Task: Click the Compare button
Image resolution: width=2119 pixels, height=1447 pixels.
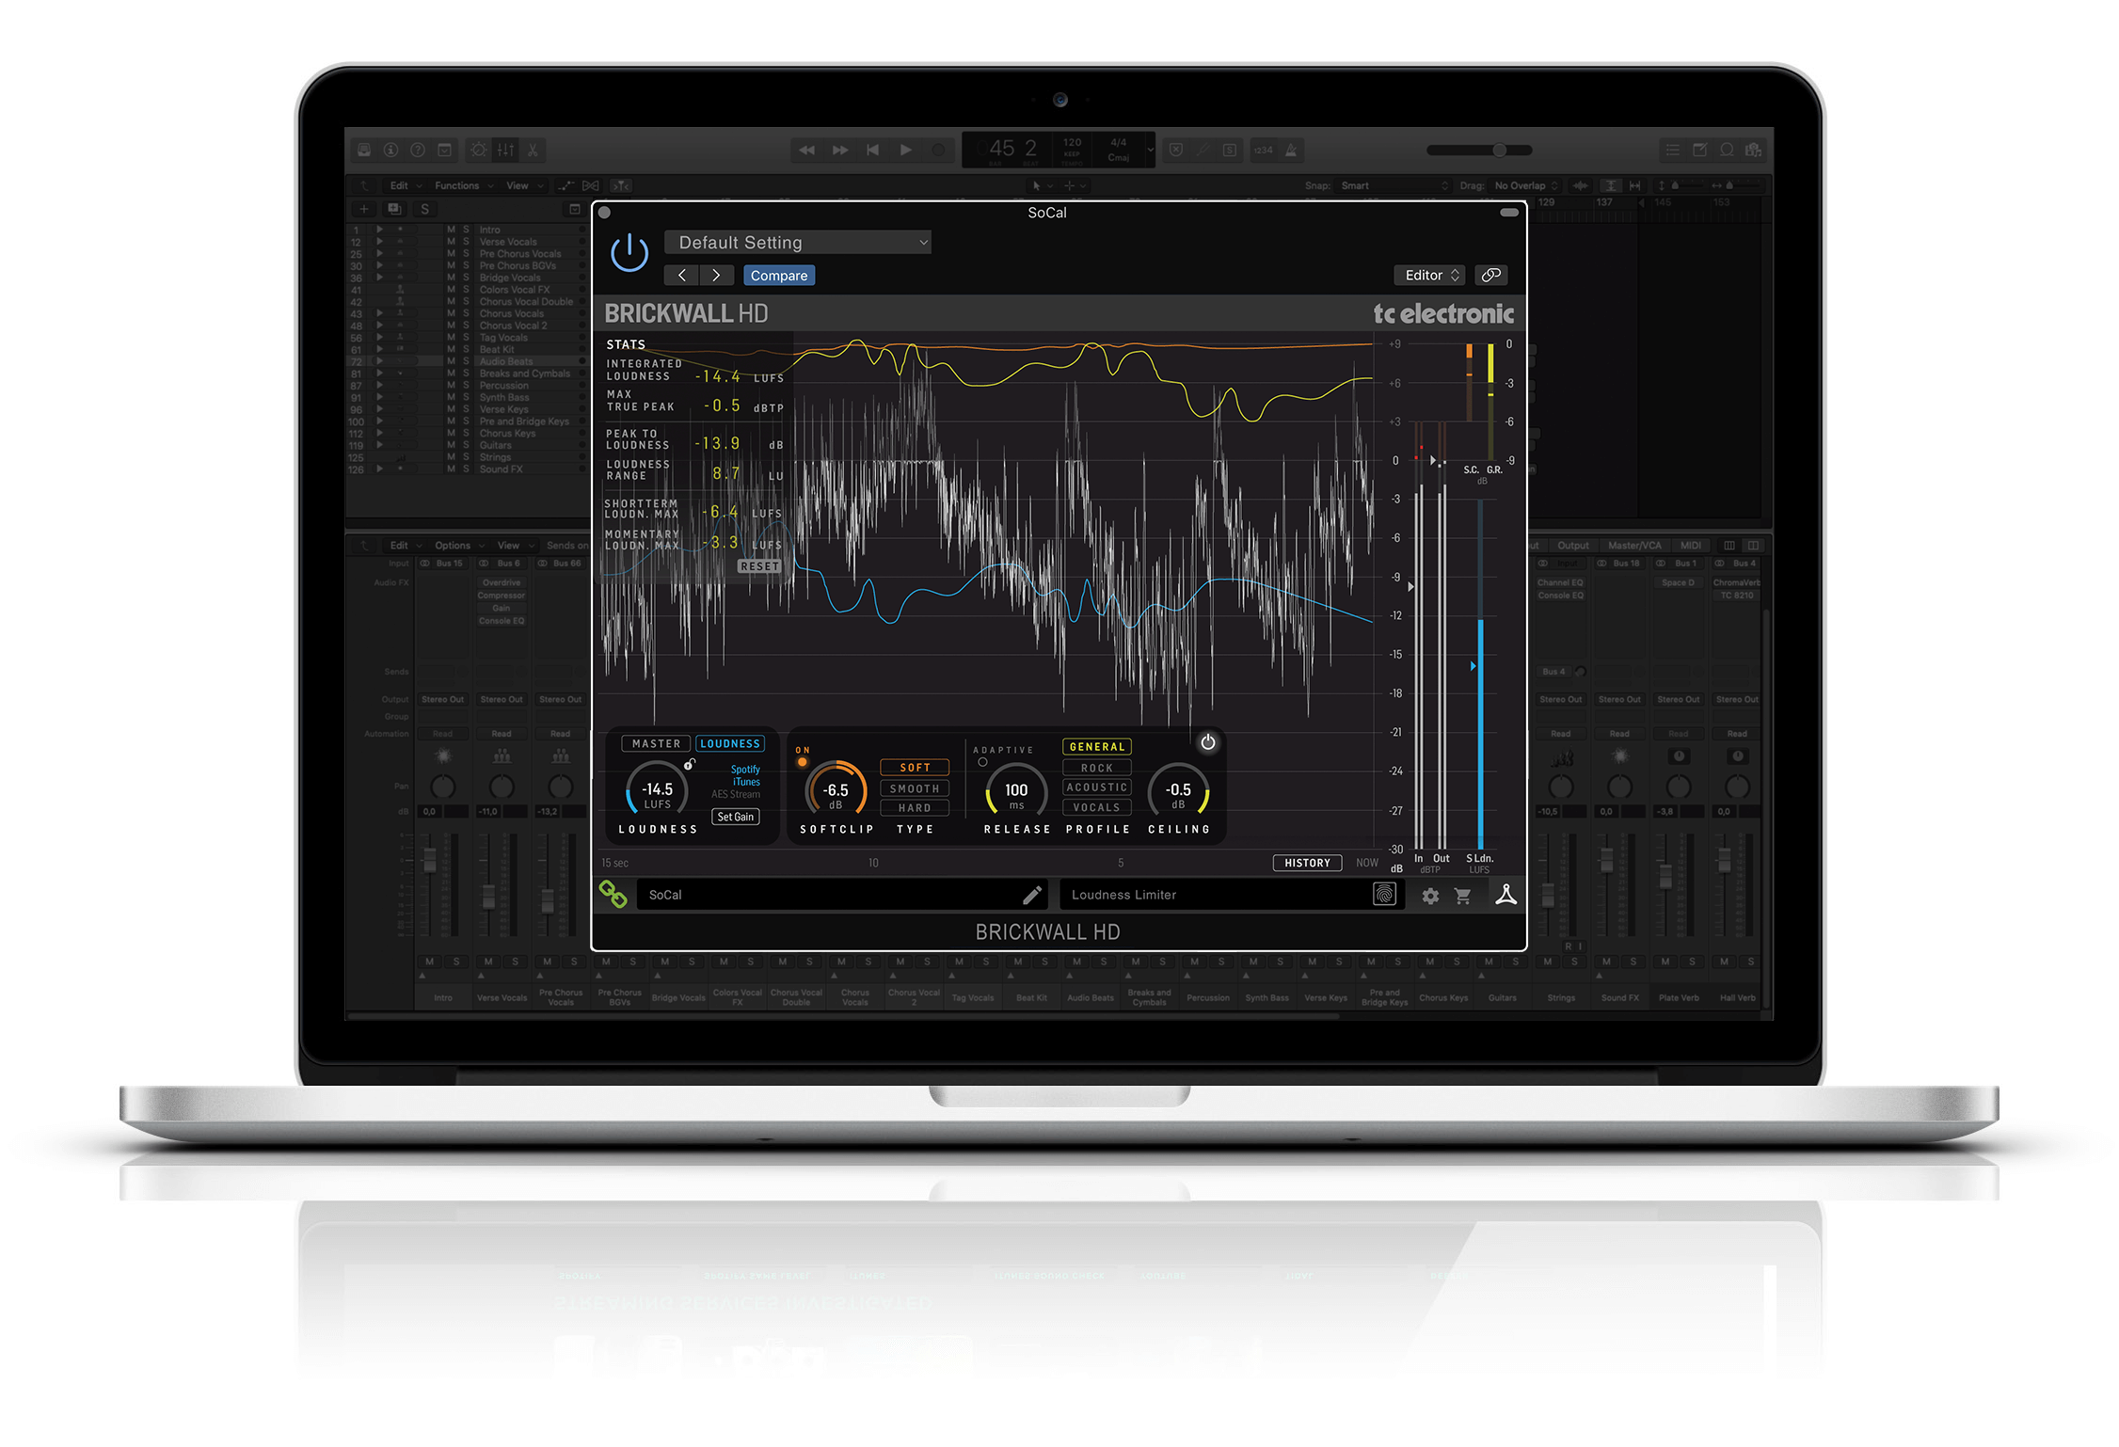Action: coord(779,276)
